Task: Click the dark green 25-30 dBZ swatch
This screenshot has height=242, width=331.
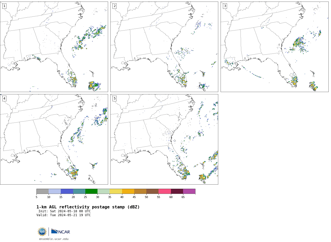Action: (91, 191)
